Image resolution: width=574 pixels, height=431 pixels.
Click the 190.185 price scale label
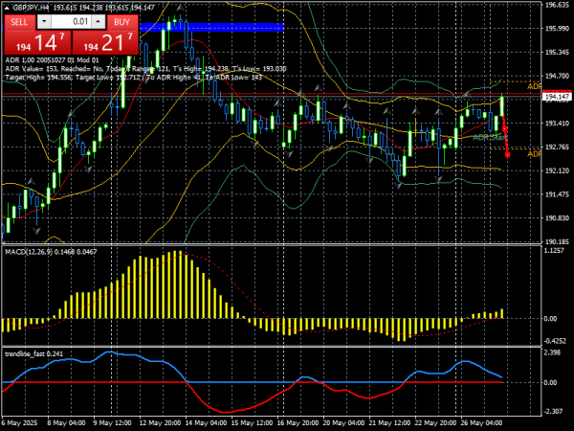[557, 242]
